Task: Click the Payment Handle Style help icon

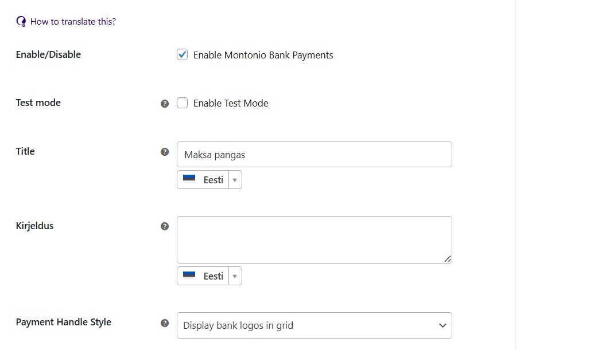Action: pos(165,323)
